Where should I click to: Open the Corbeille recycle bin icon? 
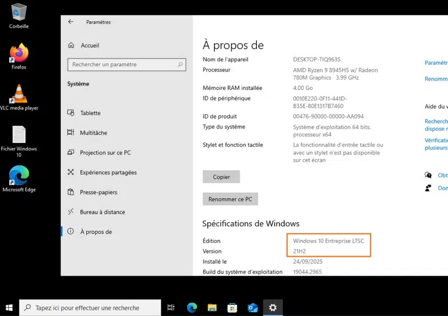tap(19, 16)
